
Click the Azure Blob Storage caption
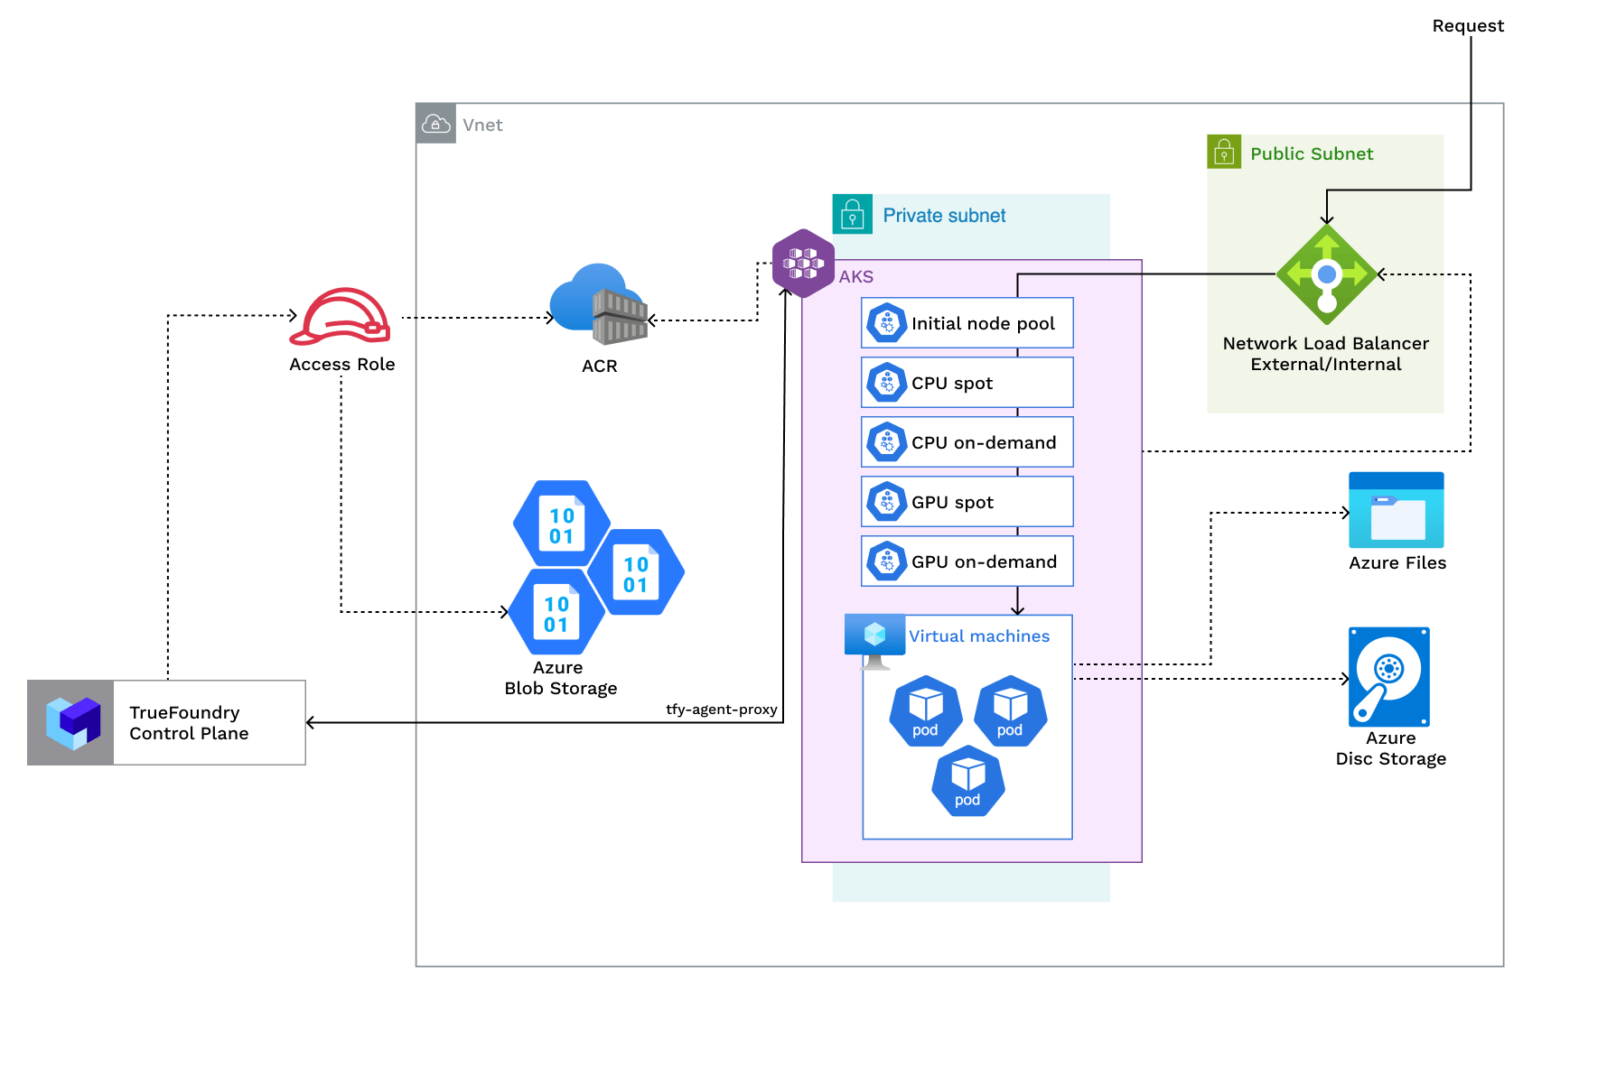(561, 678)
